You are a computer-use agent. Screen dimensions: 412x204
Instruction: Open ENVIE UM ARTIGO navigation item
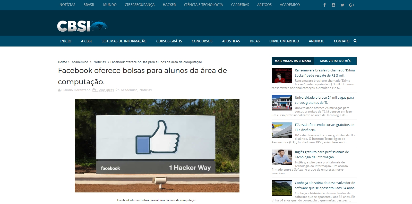[x=284, y=41]
